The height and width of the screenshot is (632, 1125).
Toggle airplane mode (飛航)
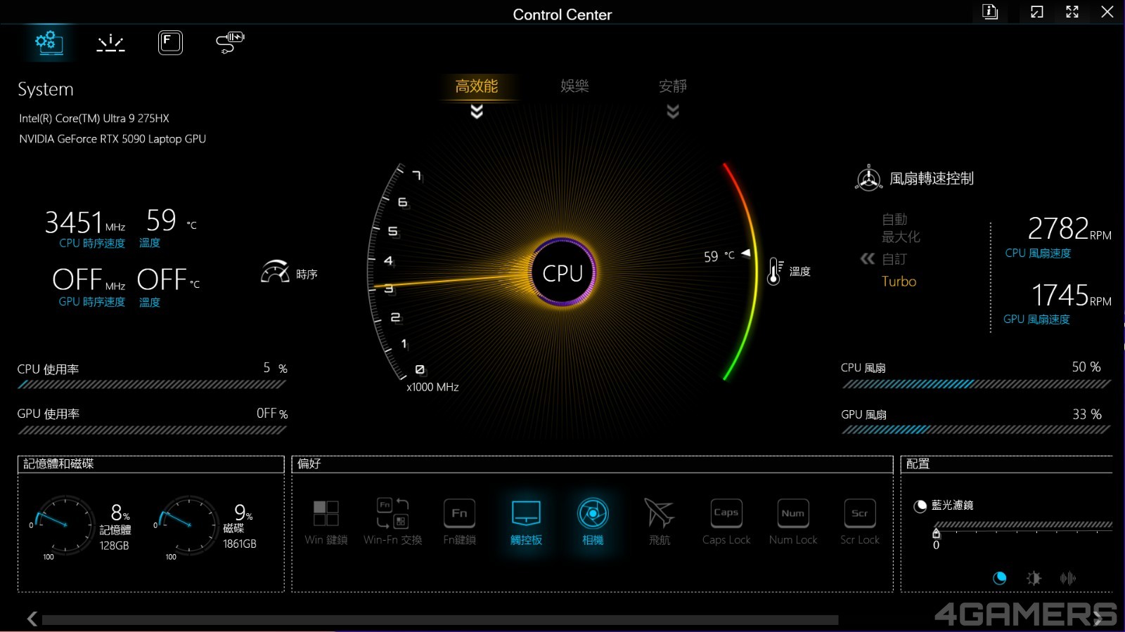(660, 515)
